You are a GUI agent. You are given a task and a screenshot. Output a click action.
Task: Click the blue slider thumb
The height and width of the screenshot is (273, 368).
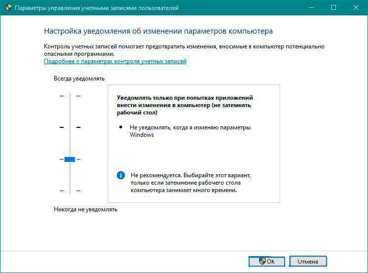70,159
